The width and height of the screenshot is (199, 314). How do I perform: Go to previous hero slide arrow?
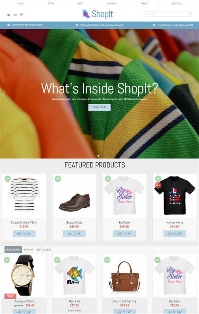(x=4, y=93)
